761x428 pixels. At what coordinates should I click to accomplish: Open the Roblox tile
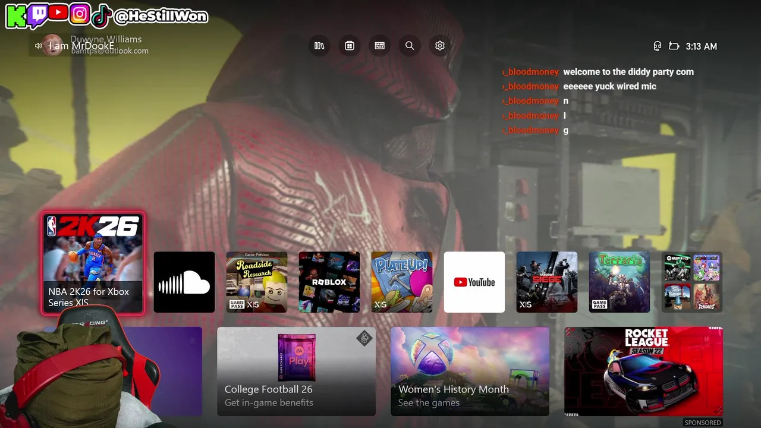(329, 282)
